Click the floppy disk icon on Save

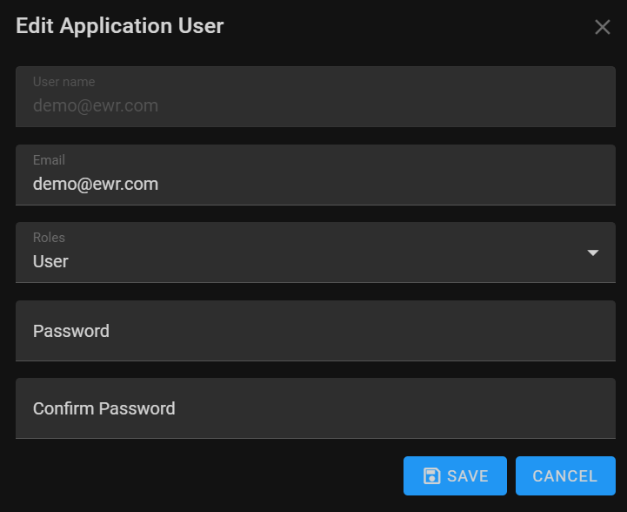tap(431, 476)
